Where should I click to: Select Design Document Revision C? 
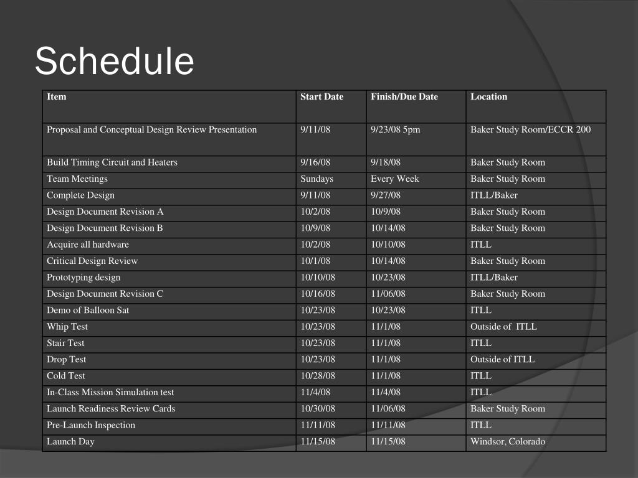(x=105, y=294)
